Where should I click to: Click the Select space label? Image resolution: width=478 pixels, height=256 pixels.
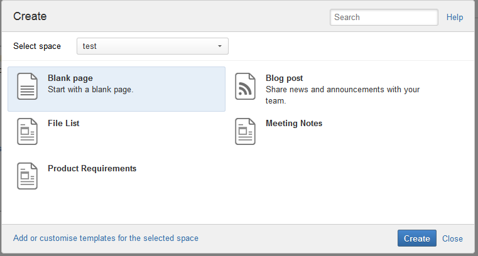click(37, 46)
